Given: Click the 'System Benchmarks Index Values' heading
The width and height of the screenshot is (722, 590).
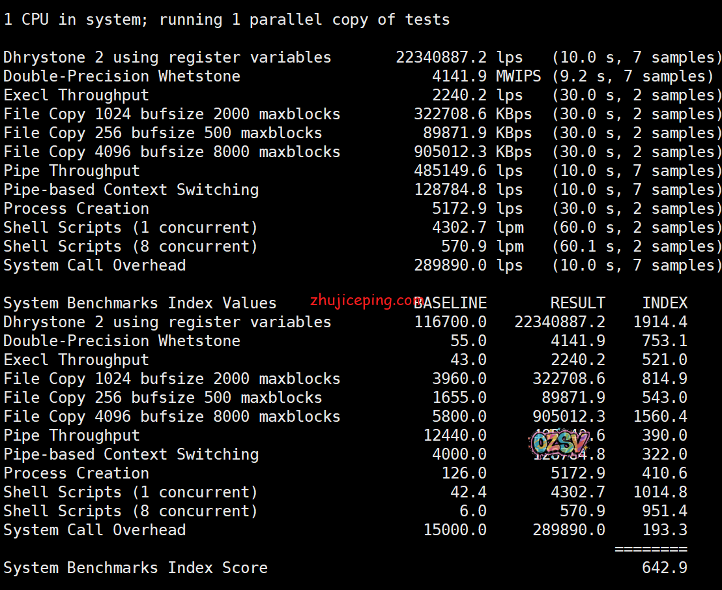Looking at the screenshot, I should pyautogui.click(x=139, y=303).
